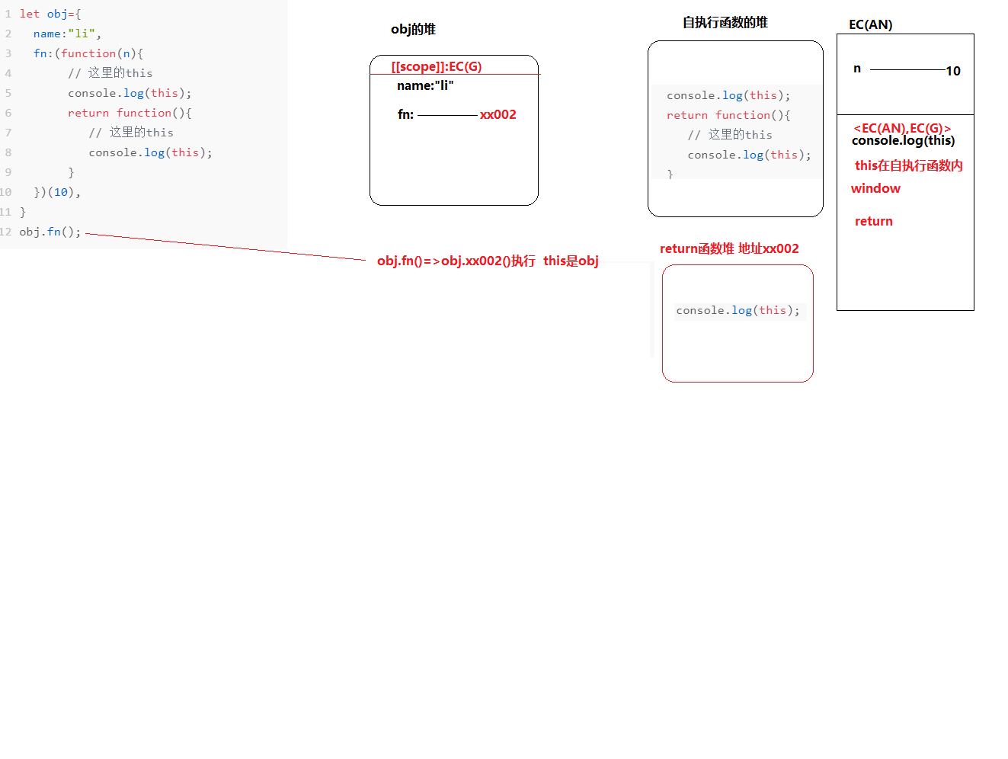Click the 'return函数堆 地址xx002' caption
Viewport: 1008px width, 759px height.
(729, 248)
